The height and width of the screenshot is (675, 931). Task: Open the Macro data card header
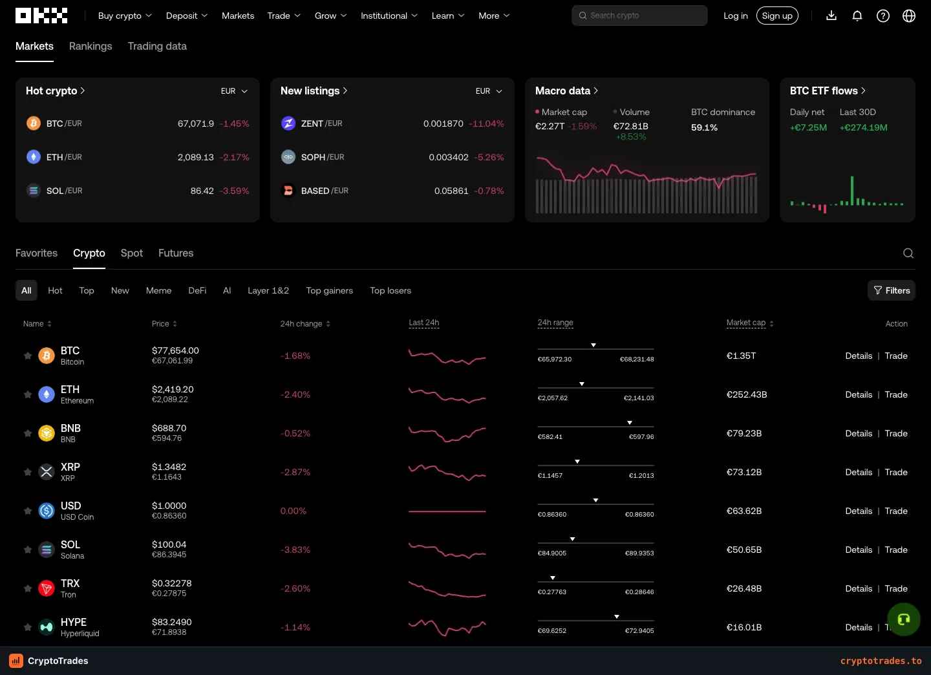566,91
